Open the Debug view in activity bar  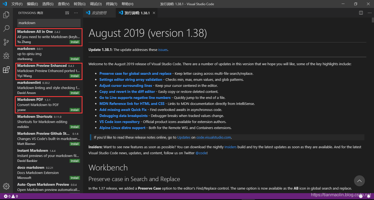click(6, 56)
